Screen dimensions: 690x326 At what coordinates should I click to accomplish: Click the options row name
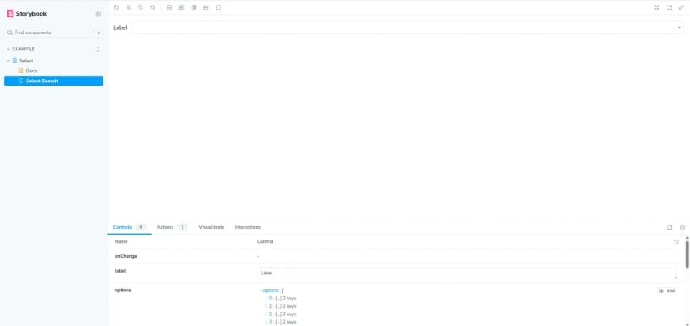pos(122,290)
